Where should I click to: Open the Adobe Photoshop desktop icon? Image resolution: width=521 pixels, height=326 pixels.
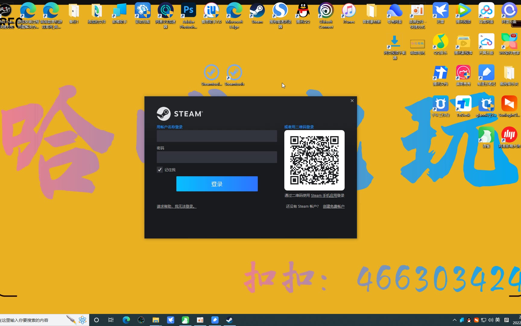(188, 11)
